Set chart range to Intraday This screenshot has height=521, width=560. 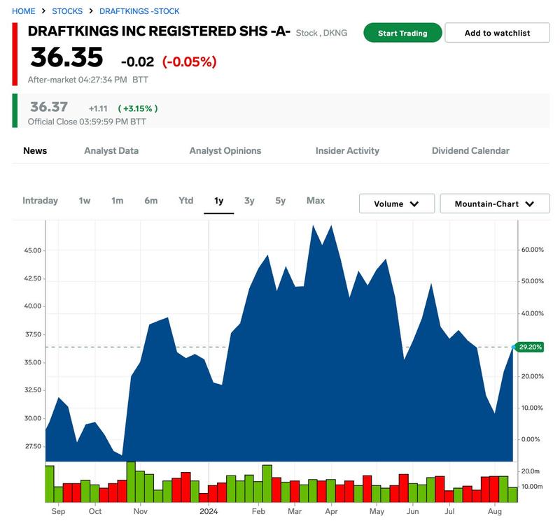click(40, 201)
